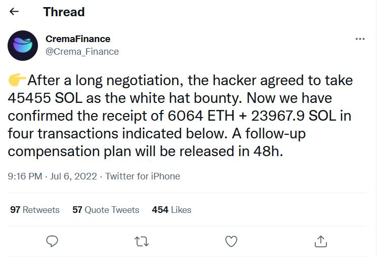Viewport: 378px width, 257px height.
Task: View the 57 Quote Tweets list
Action: (106, 210)
